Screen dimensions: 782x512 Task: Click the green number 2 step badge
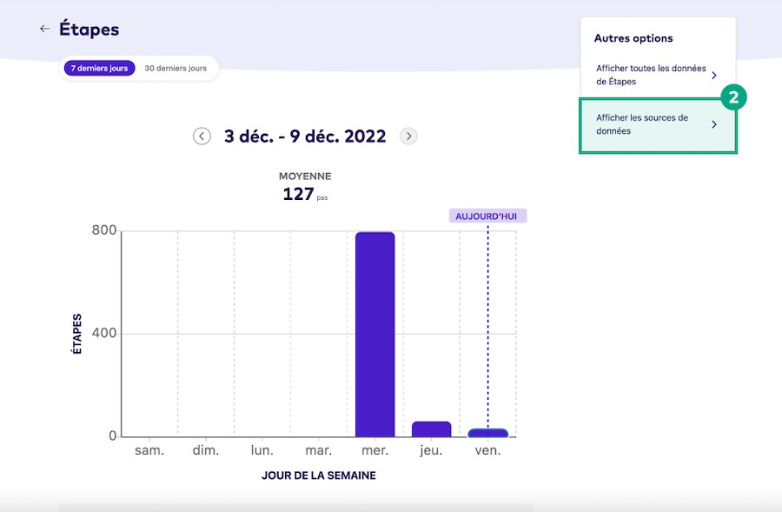coord(733,98)
